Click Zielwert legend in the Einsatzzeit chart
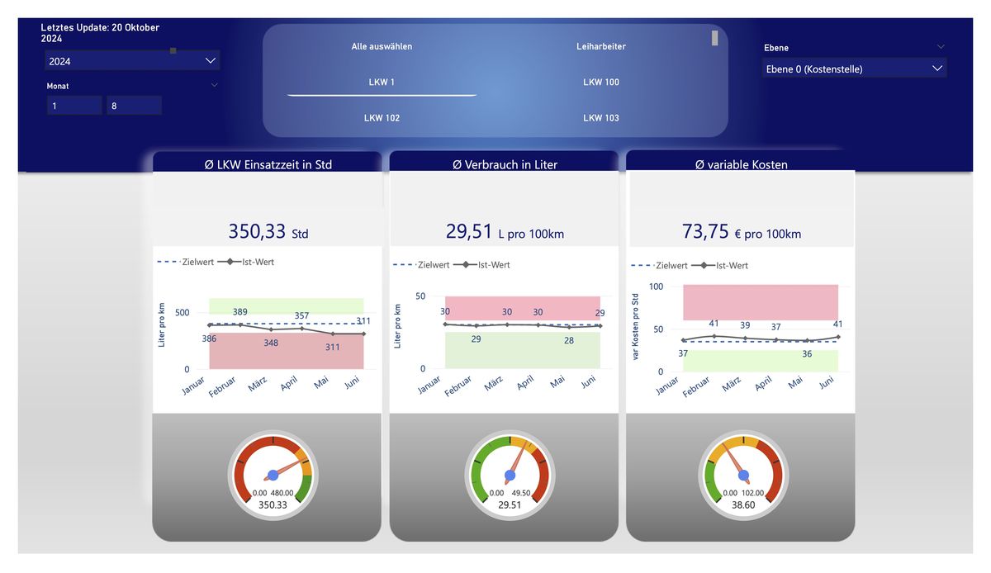Screen dimensions: 991x573 tap(186, 262)
